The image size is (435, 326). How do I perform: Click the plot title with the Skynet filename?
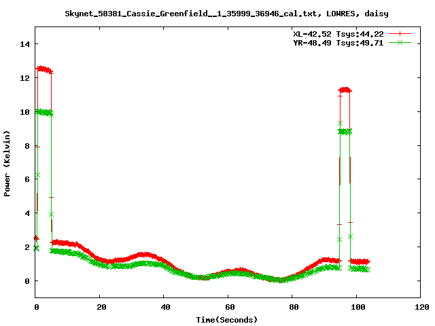pos(226,14)
